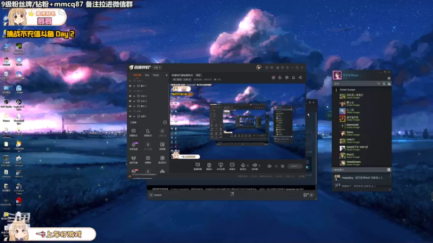
Task: Open the mode dropdown beside the app logo
Action: click(x=157, y=67)
